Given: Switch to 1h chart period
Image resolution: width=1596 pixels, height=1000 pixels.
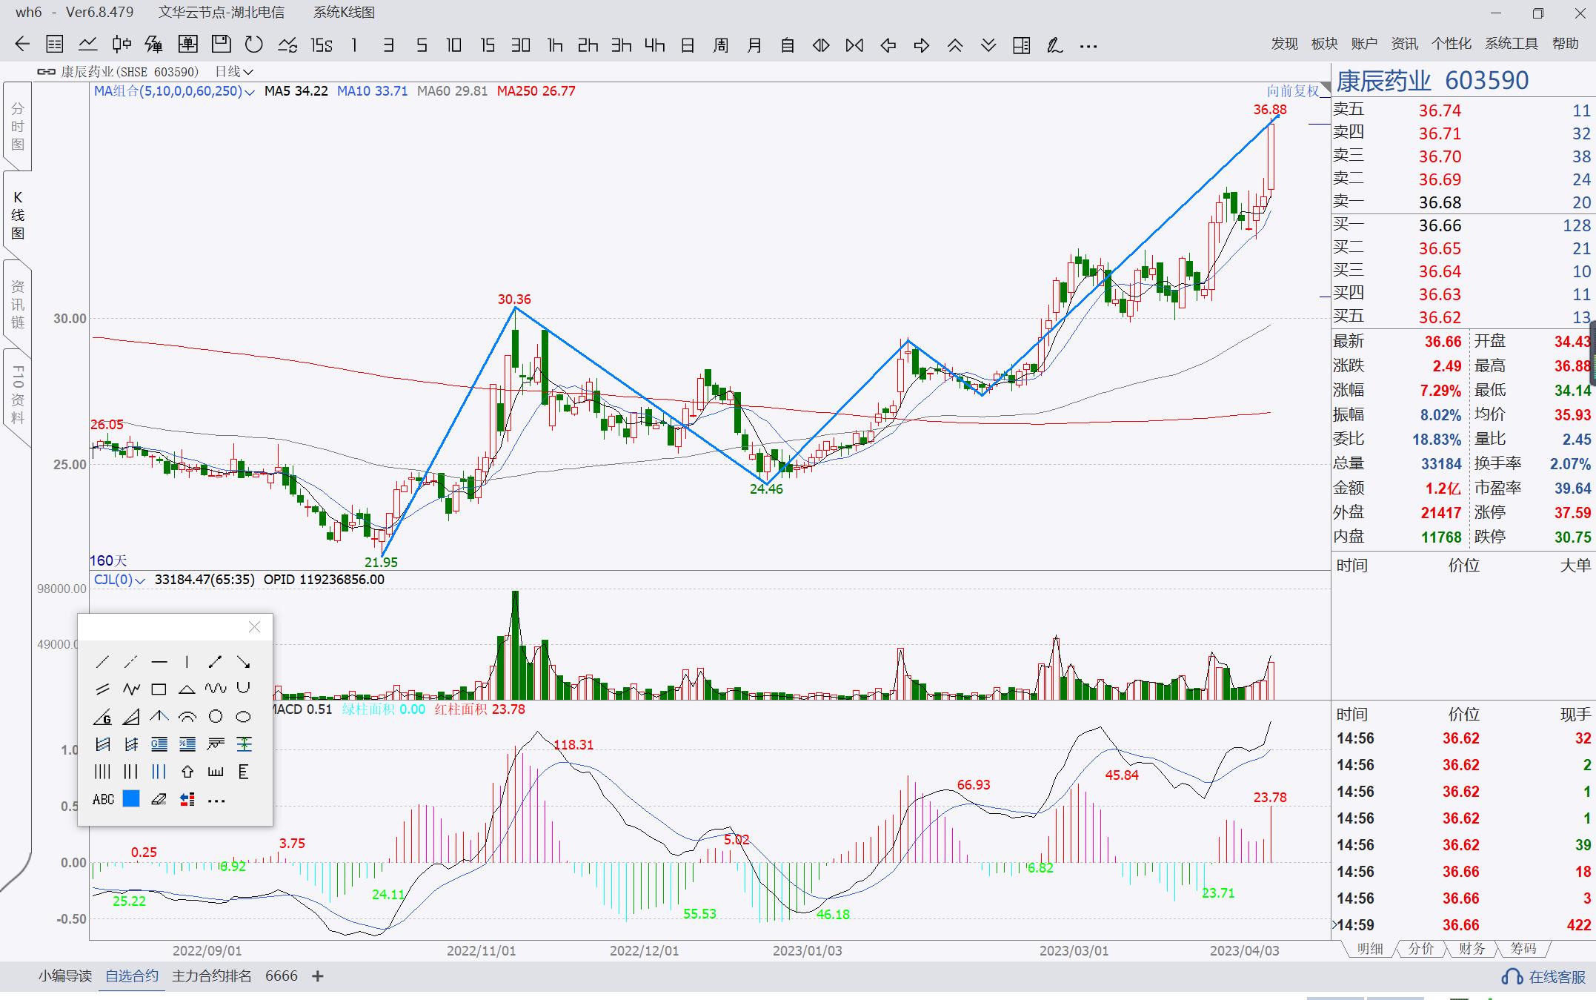Looking at the screenshot, I should [554, 45].
